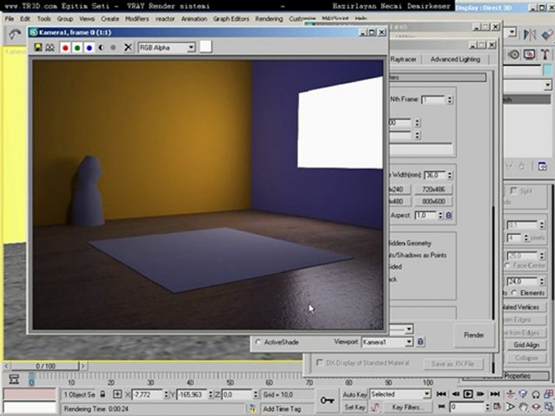Click the white color swatch
Screen dimensions: 555x416
pos(206,47)
